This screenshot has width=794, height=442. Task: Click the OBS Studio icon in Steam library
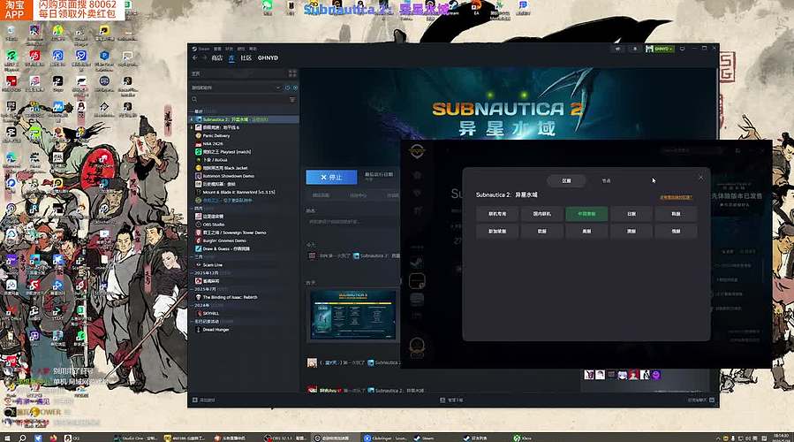click(199, 225)
